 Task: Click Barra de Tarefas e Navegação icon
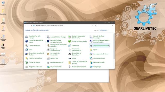point(91,37)
